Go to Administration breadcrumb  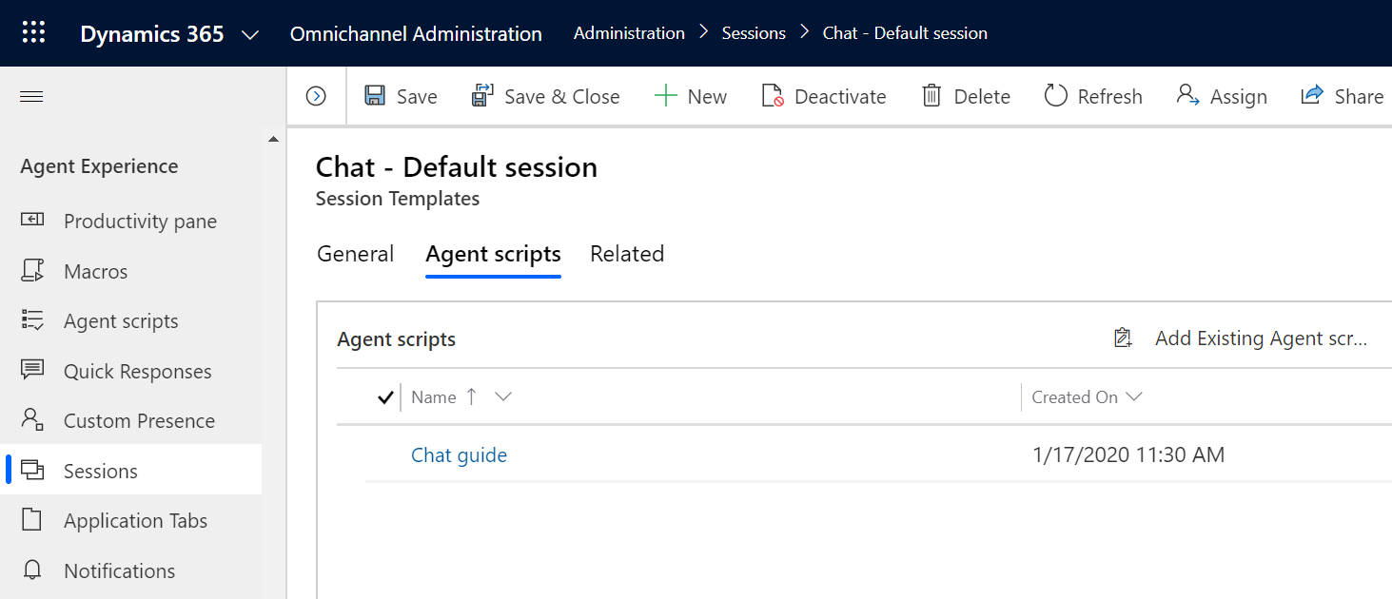(x=629, y=33)
